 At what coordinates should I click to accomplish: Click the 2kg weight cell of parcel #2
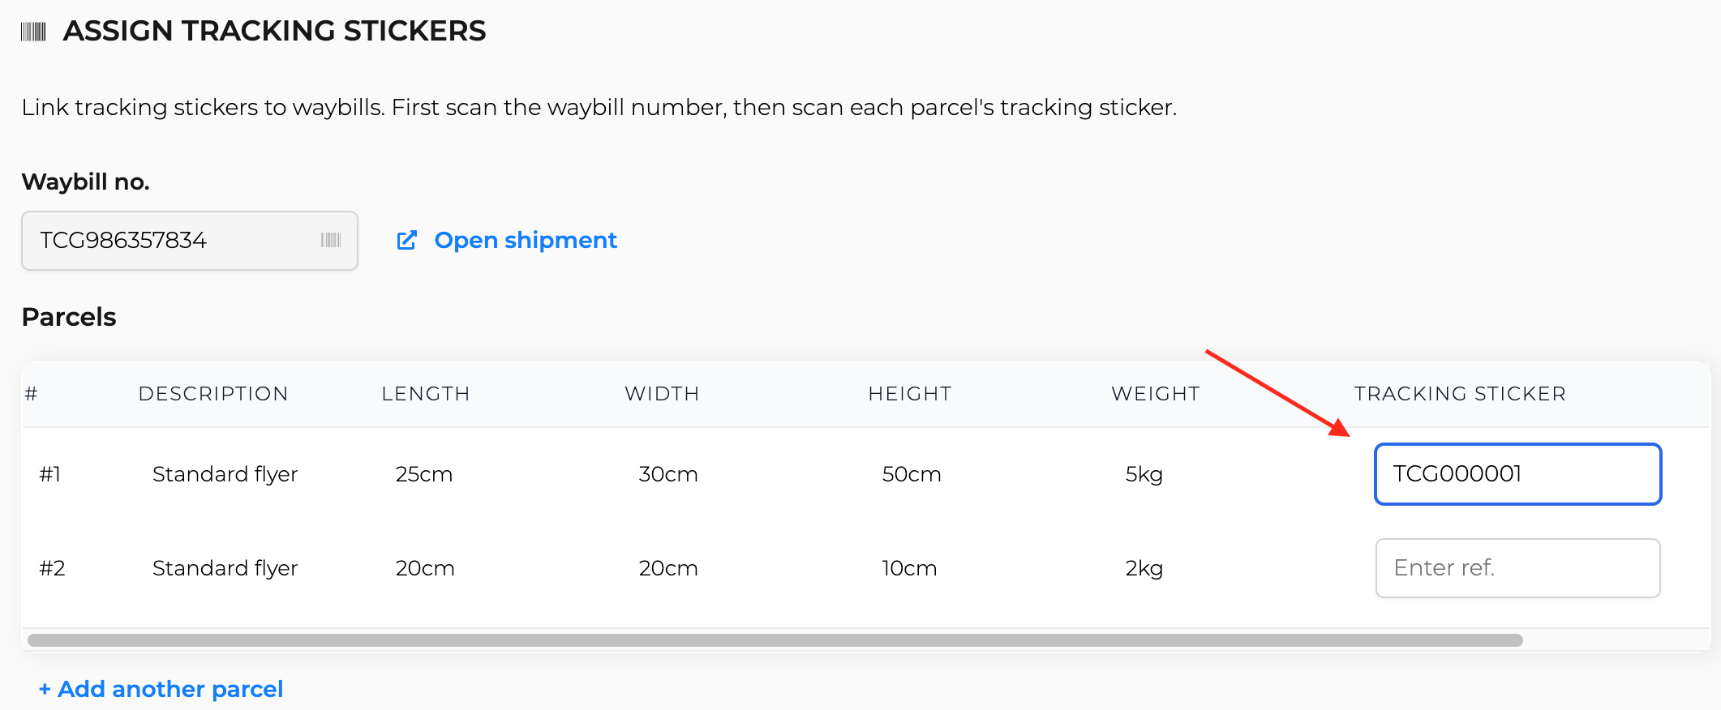pos(1144,568)
